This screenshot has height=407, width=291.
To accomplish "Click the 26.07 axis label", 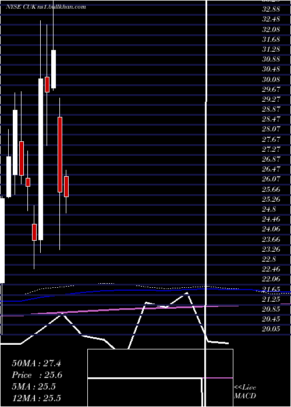I will tap(271, 179).
